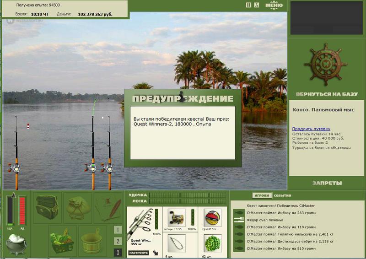Click fish icon beside Тиляпию нильскую row
Viewport: 366px width, 259px height.
pos(239,234)
